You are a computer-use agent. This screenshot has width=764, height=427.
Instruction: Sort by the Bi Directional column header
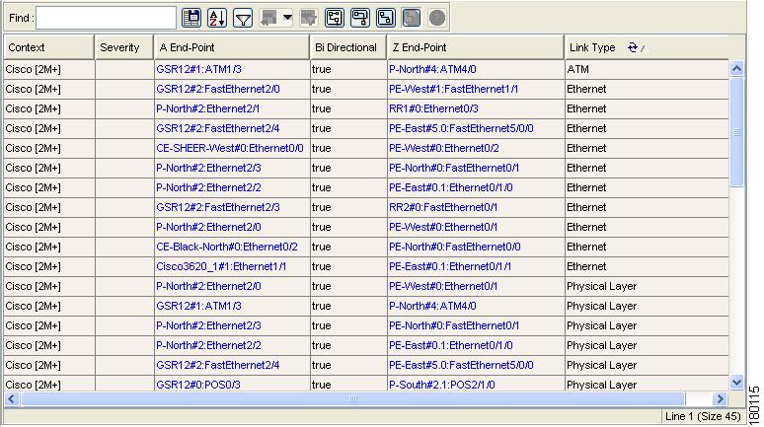pos(348,47)
